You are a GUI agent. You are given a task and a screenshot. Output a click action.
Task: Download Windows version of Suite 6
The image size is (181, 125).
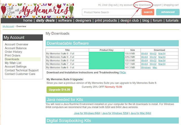tap(146, 67)
